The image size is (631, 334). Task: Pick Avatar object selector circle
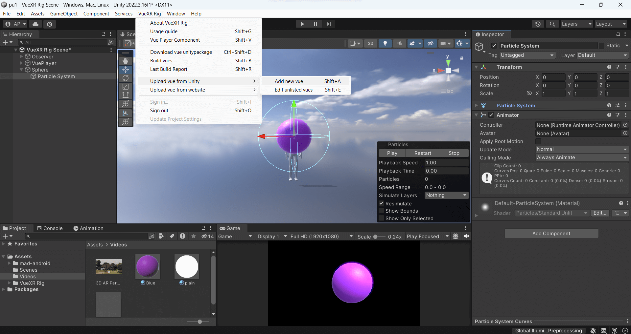[x=625, y=133]
